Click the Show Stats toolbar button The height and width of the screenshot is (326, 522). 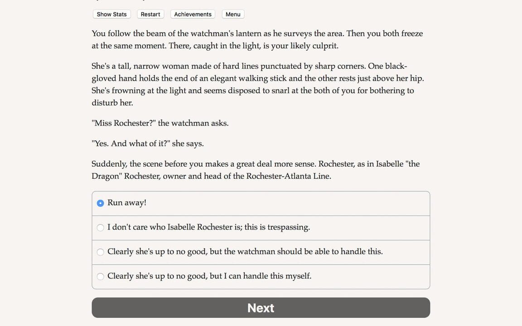point(111,14)
